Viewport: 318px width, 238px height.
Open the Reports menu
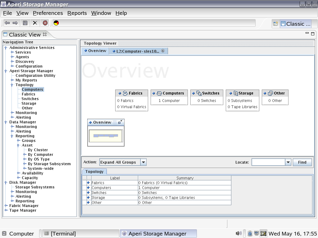point(77,13)
